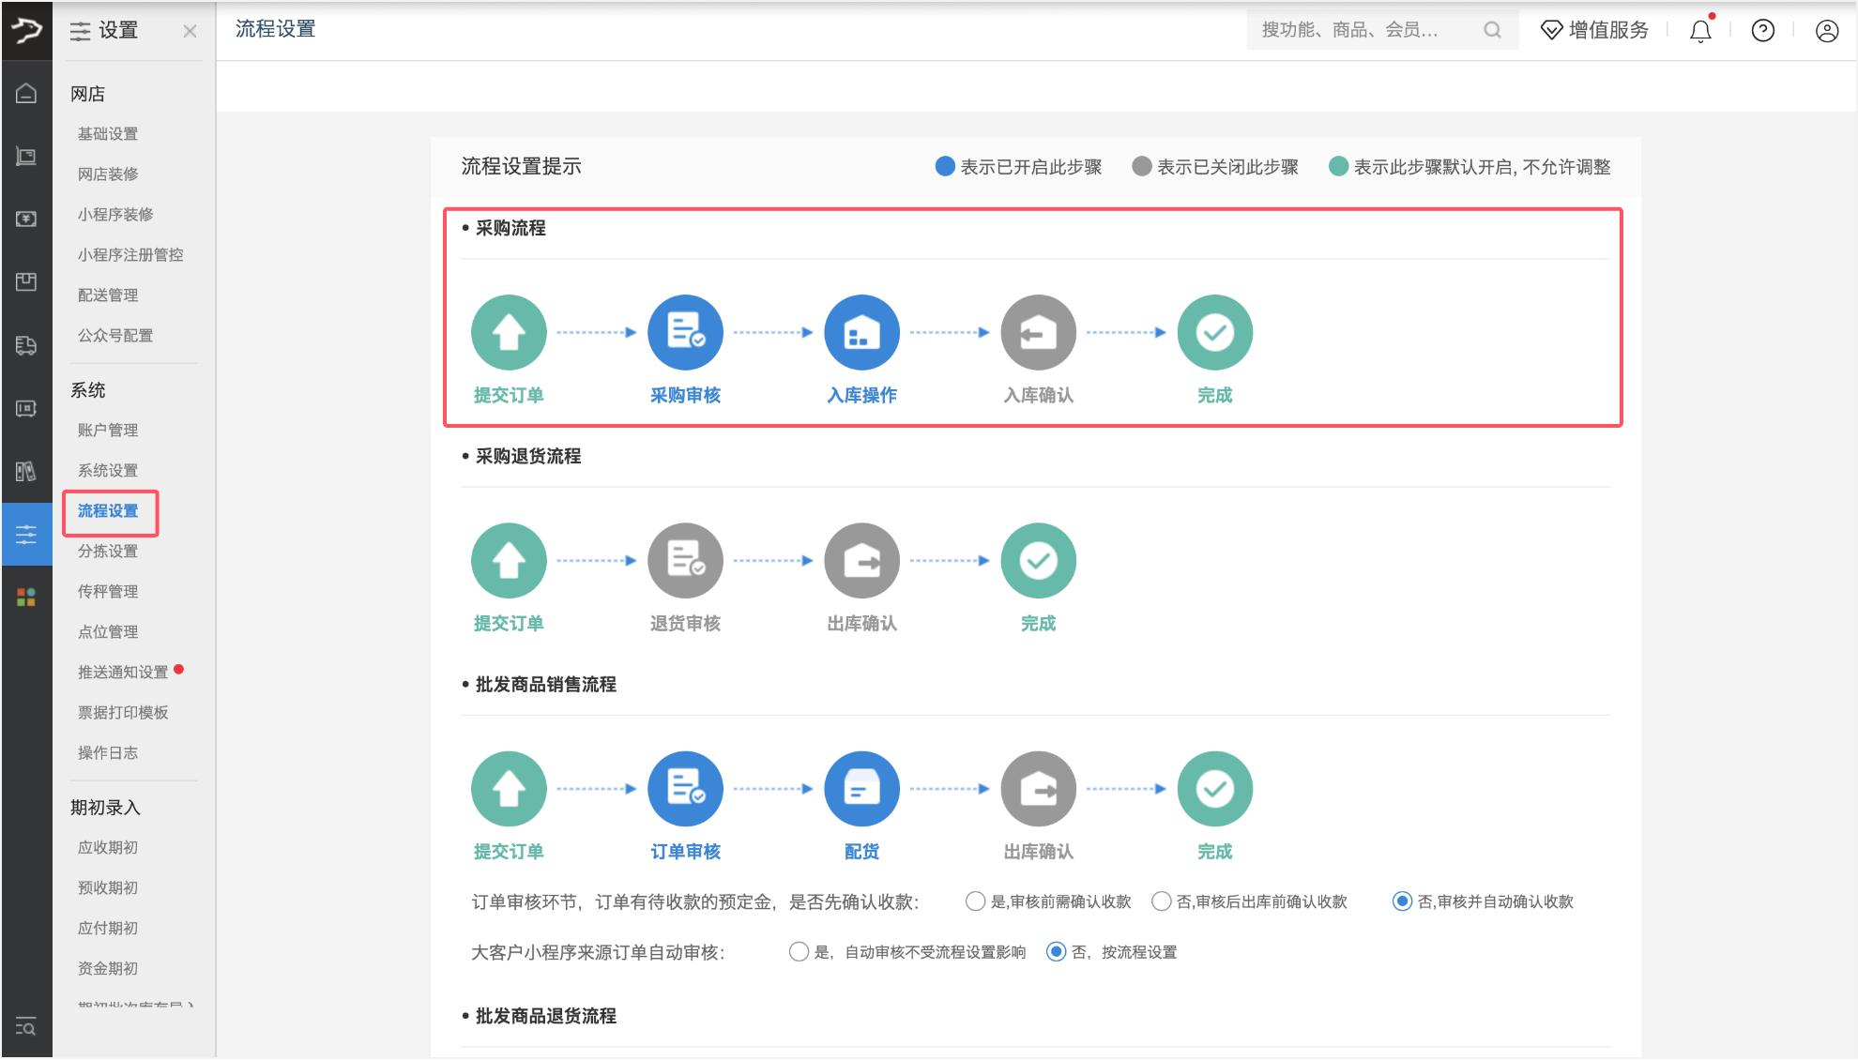Image resolution: width=1858 pixels, height=1060 pixels.
Task: Click the 配货 step icon
Action: point(861,788)
